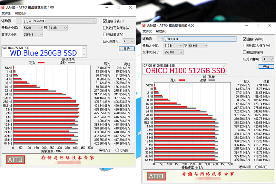The width and height of the screenshot is (276, 184).
Task: Check 校验数据(V) in WD Blue window
Action: click(105, 35)
